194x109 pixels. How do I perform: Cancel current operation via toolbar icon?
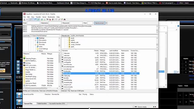(x=47, y=19)
